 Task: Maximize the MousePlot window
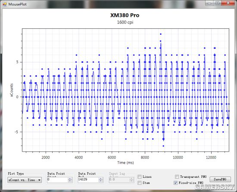point(217,3)
